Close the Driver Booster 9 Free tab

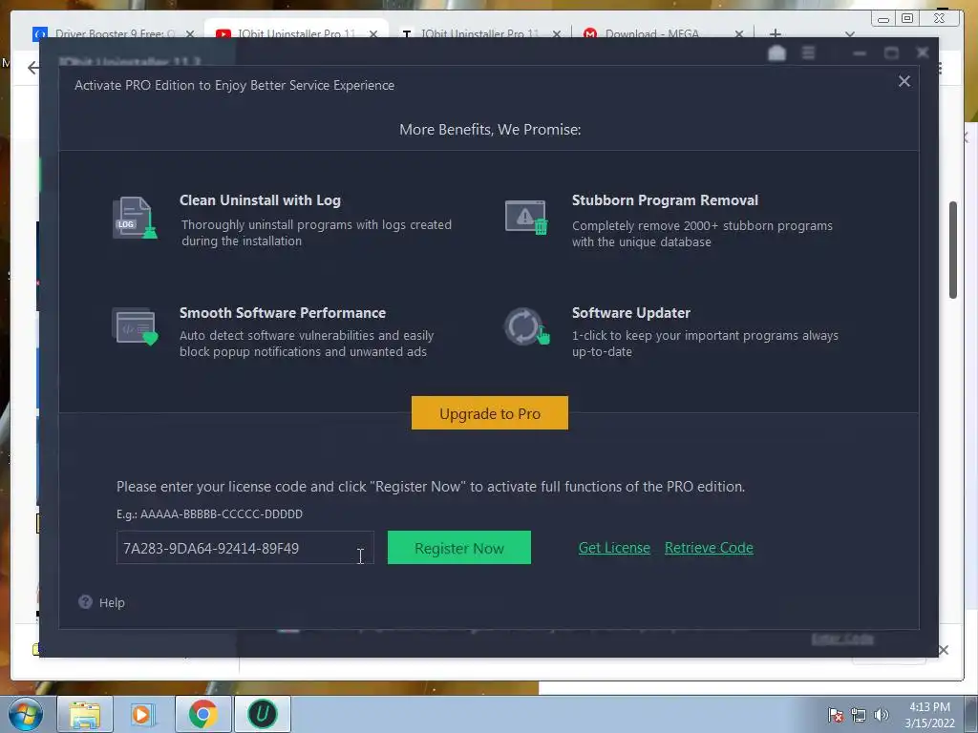[190, 33]
